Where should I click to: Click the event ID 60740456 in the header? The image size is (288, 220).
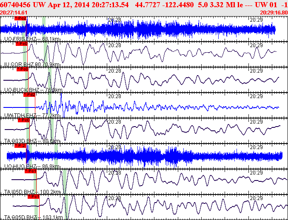16,5
